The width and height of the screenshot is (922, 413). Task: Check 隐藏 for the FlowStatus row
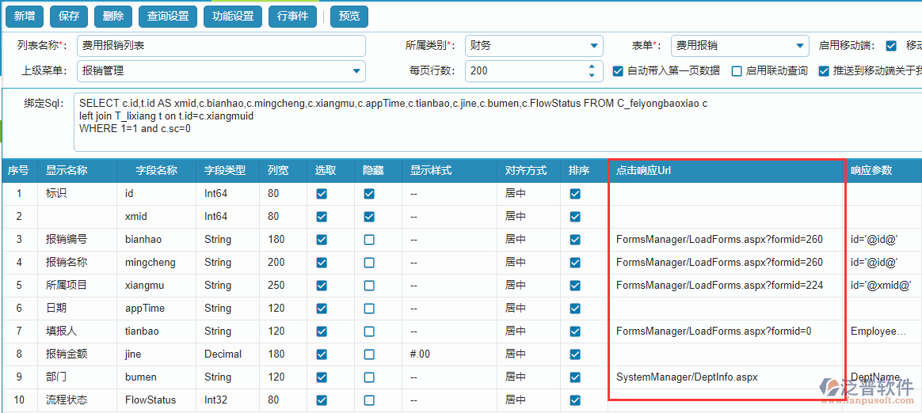coord(368,400)
